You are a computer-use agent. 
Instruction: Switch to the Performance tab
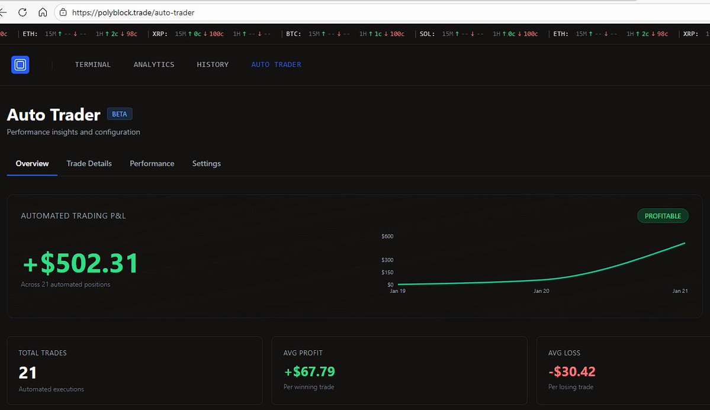point(152,163)
